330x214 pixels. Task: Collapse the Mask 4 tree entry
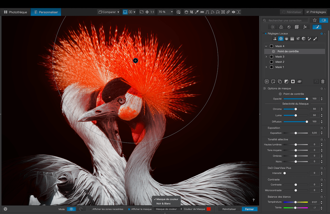(266, 46)
